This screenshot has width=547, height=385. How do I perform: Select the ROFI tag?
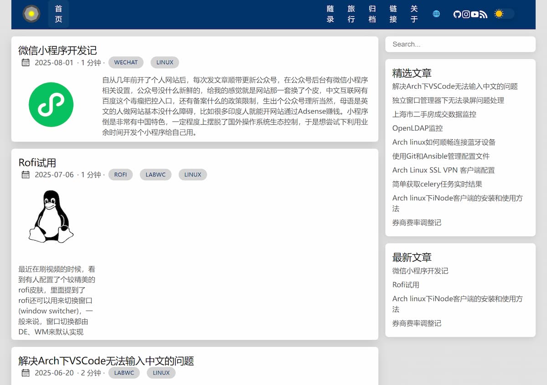coord(120,175)
